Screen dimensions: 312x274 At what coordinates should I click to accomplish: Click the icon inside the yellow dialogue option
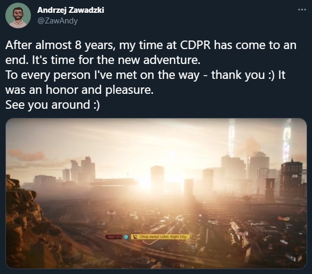pos(135,237)
